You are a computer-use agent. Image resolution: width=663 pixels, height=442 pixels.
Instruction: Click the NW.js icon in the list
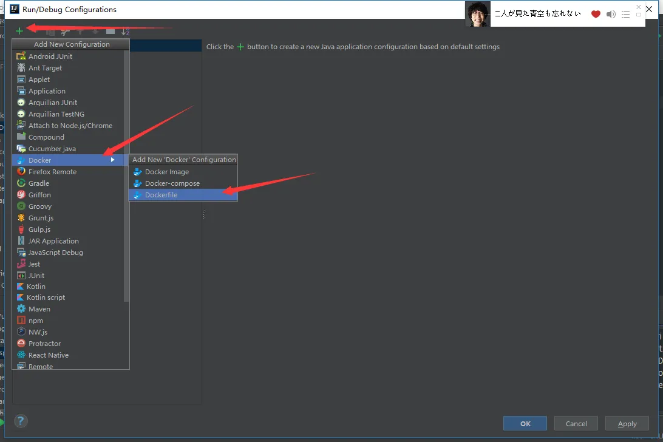[21, 331]
